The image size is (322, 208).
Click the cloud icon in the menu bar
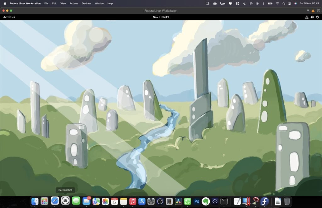point(215,3)
